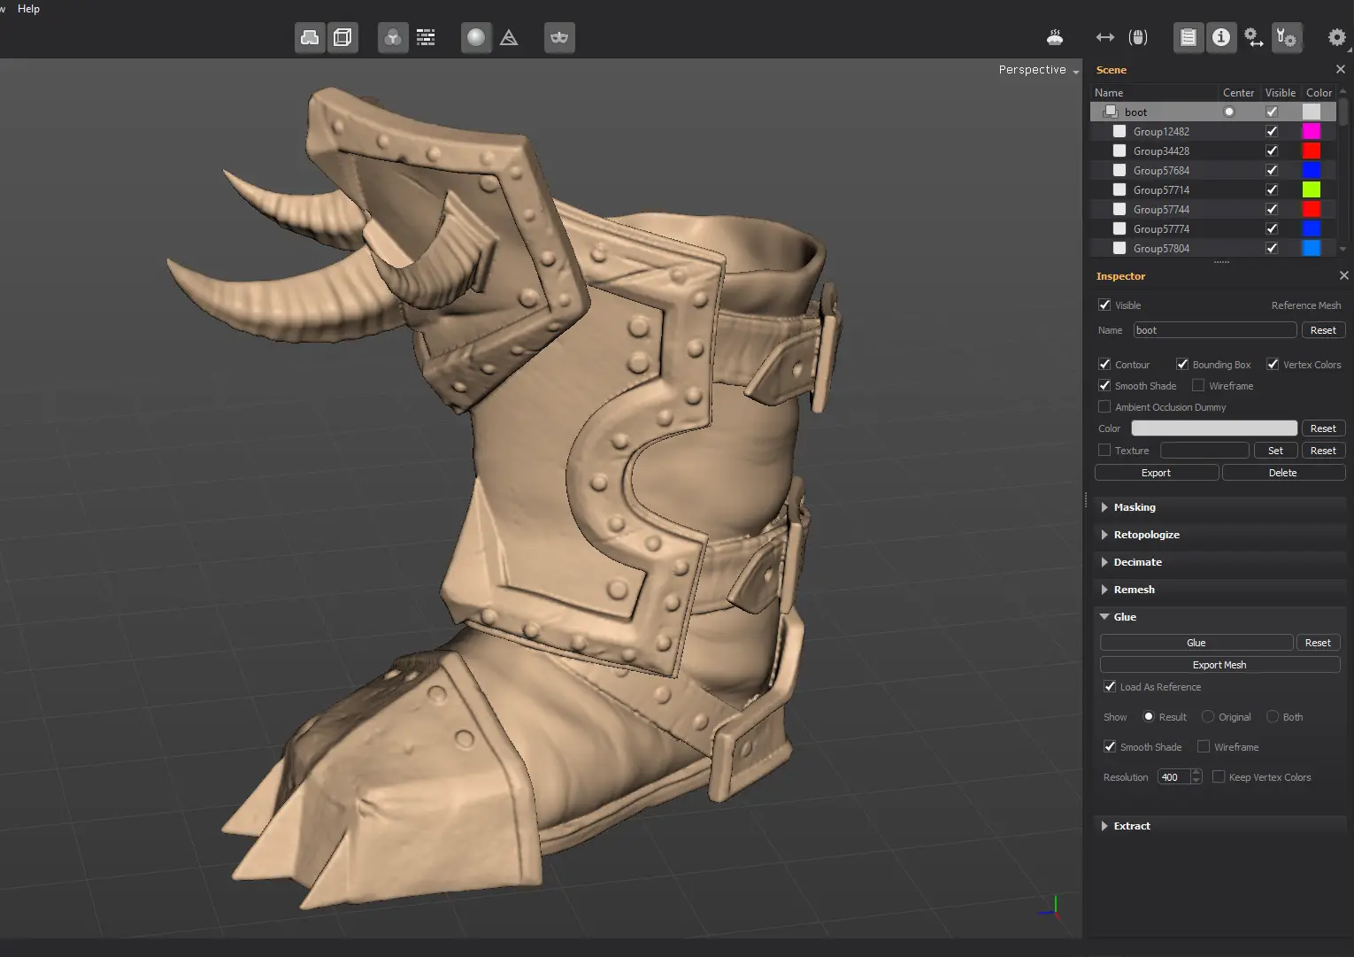Open the Help menu
Viewport: 1354px width, 957px height.
(28, 9)
